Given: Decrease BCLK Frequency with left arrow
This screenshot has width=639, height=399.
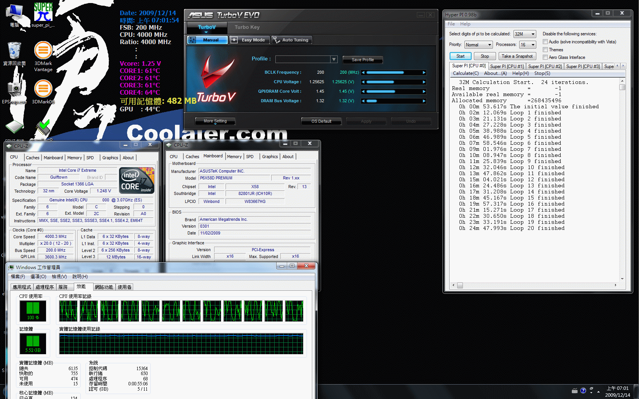Looking at the screenshot, I should click(363, 73).
